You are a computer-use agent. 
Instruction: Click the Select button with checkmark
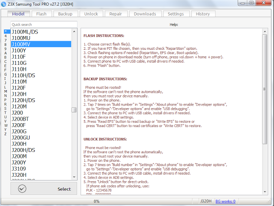pyautogui.click(x=44, y=188)
